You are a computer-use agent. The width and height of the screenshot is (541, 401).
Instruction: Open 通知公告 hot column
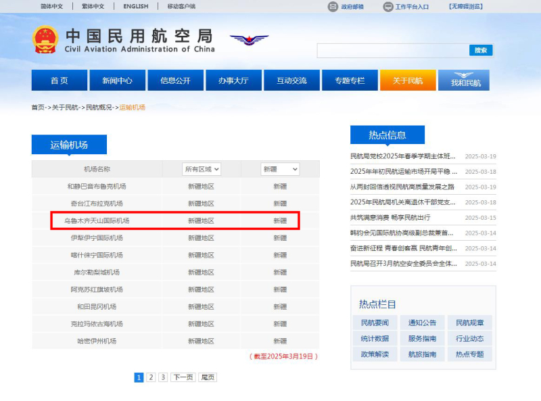point(422,323)
